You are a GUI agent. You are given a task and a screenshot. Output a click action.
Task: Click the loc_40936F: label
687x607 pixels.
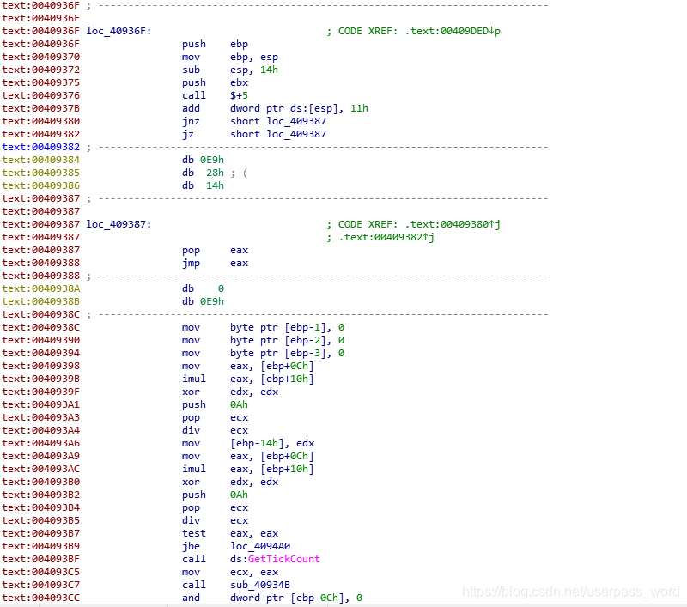[119, 31]
